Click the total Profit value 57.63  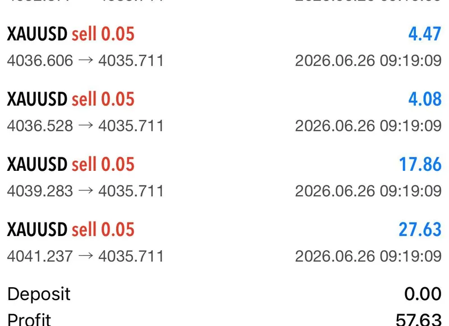click(419, 319)
